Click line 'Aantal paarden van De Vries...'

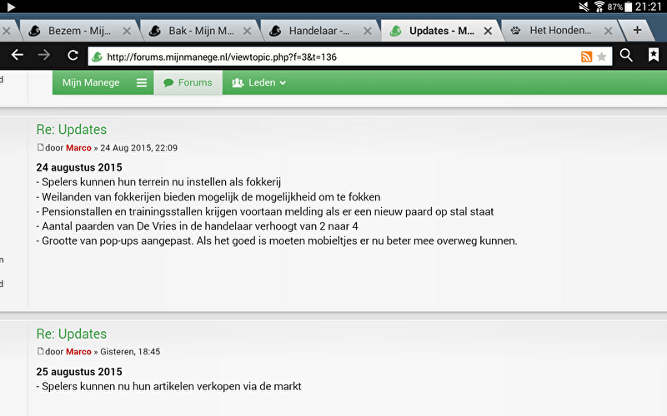pos(197,226)
